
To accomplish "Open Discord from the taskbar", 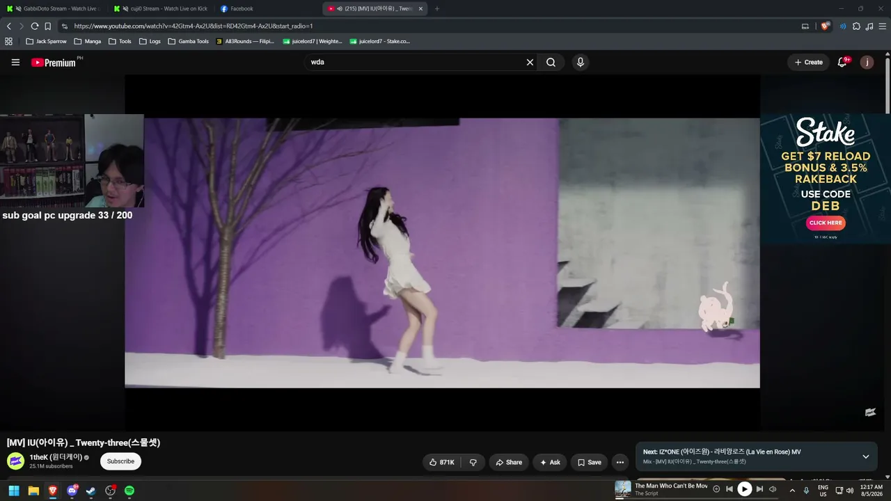I will coord(72,491).
